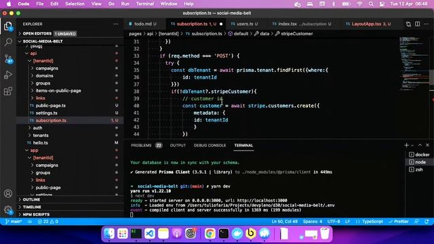Open the Manage gear icon

(x=8, y=209)
